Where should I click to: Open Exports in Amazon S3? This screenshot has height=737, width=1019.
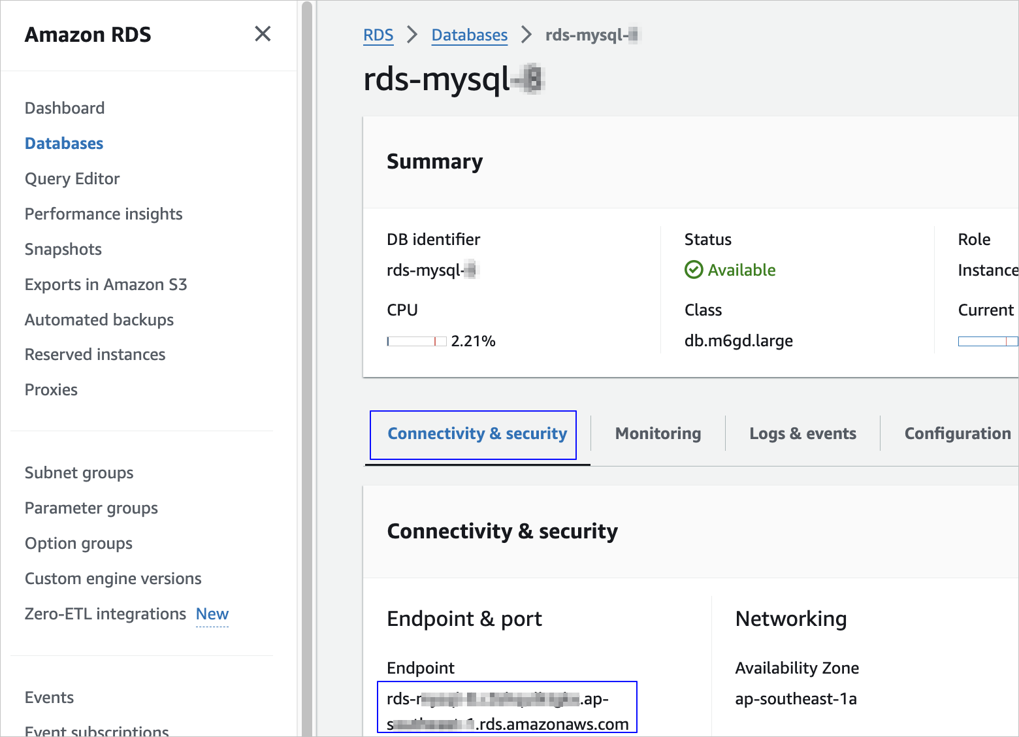[x=106, y=284]
